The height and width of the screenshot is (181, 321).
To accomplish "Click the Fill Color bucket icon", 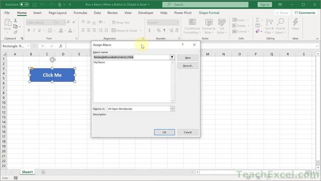I will click(x=61, y=30).
